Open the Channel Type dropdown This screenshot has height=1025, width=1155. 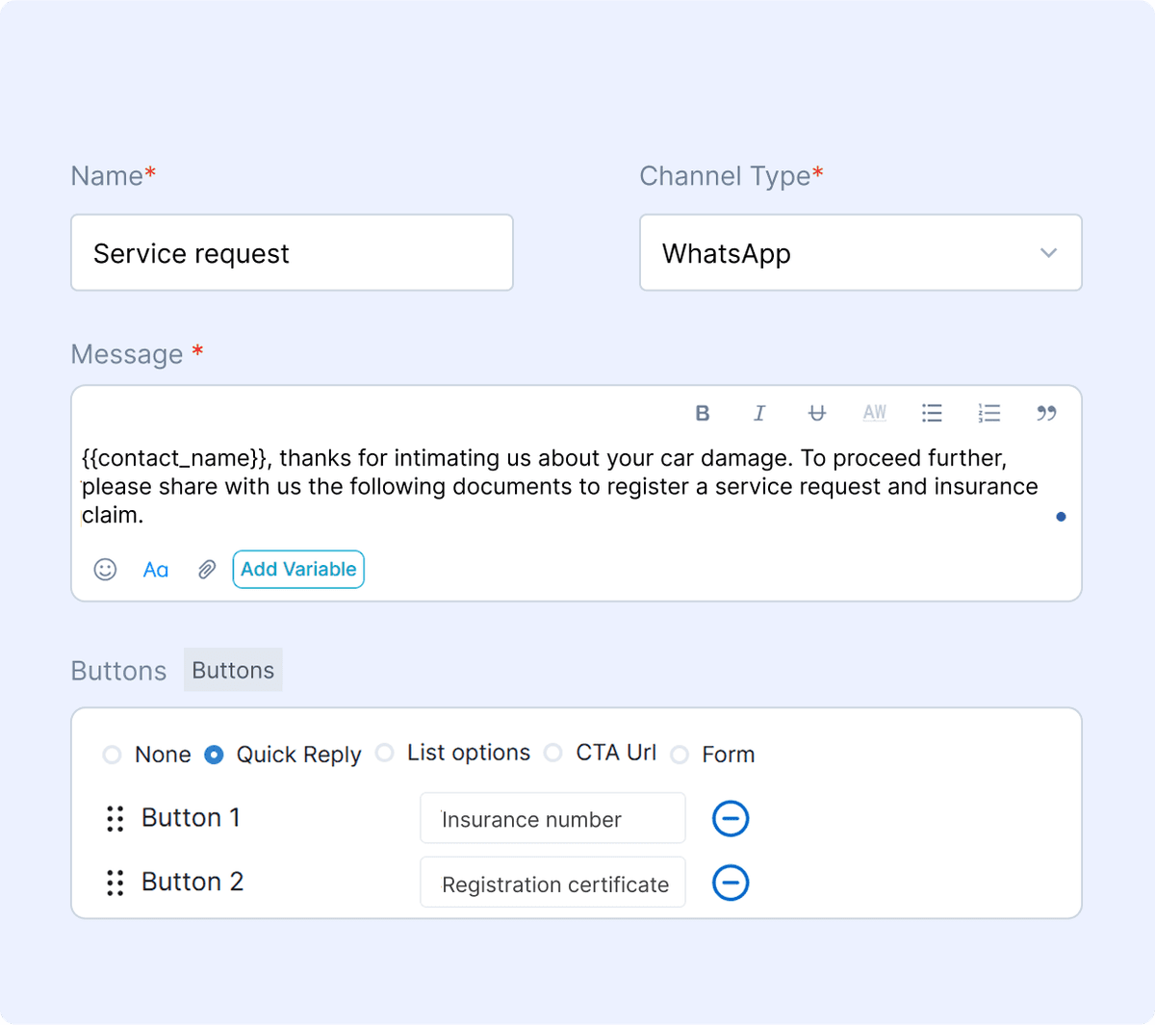coord(860,253)
